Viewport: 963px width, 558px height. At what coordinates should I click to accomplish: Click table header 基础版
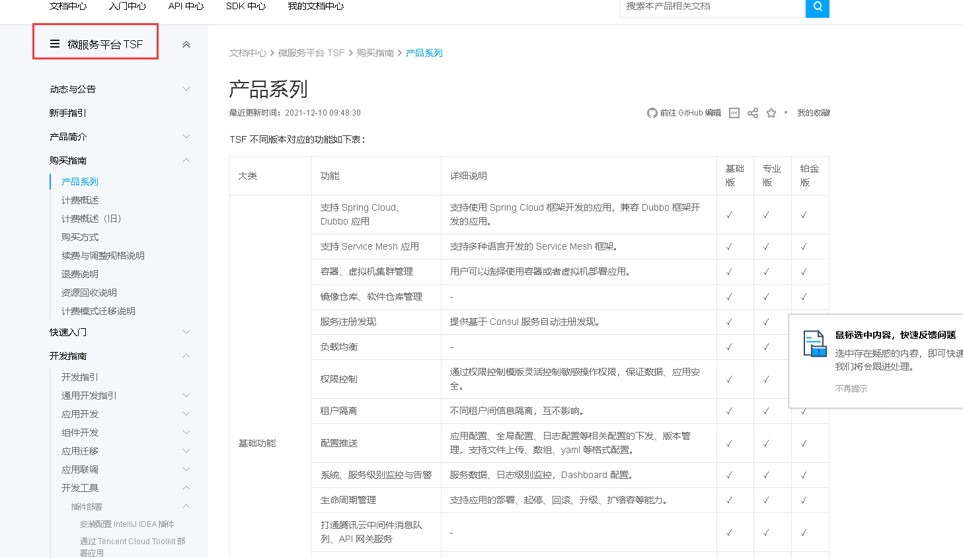(735, 176)
